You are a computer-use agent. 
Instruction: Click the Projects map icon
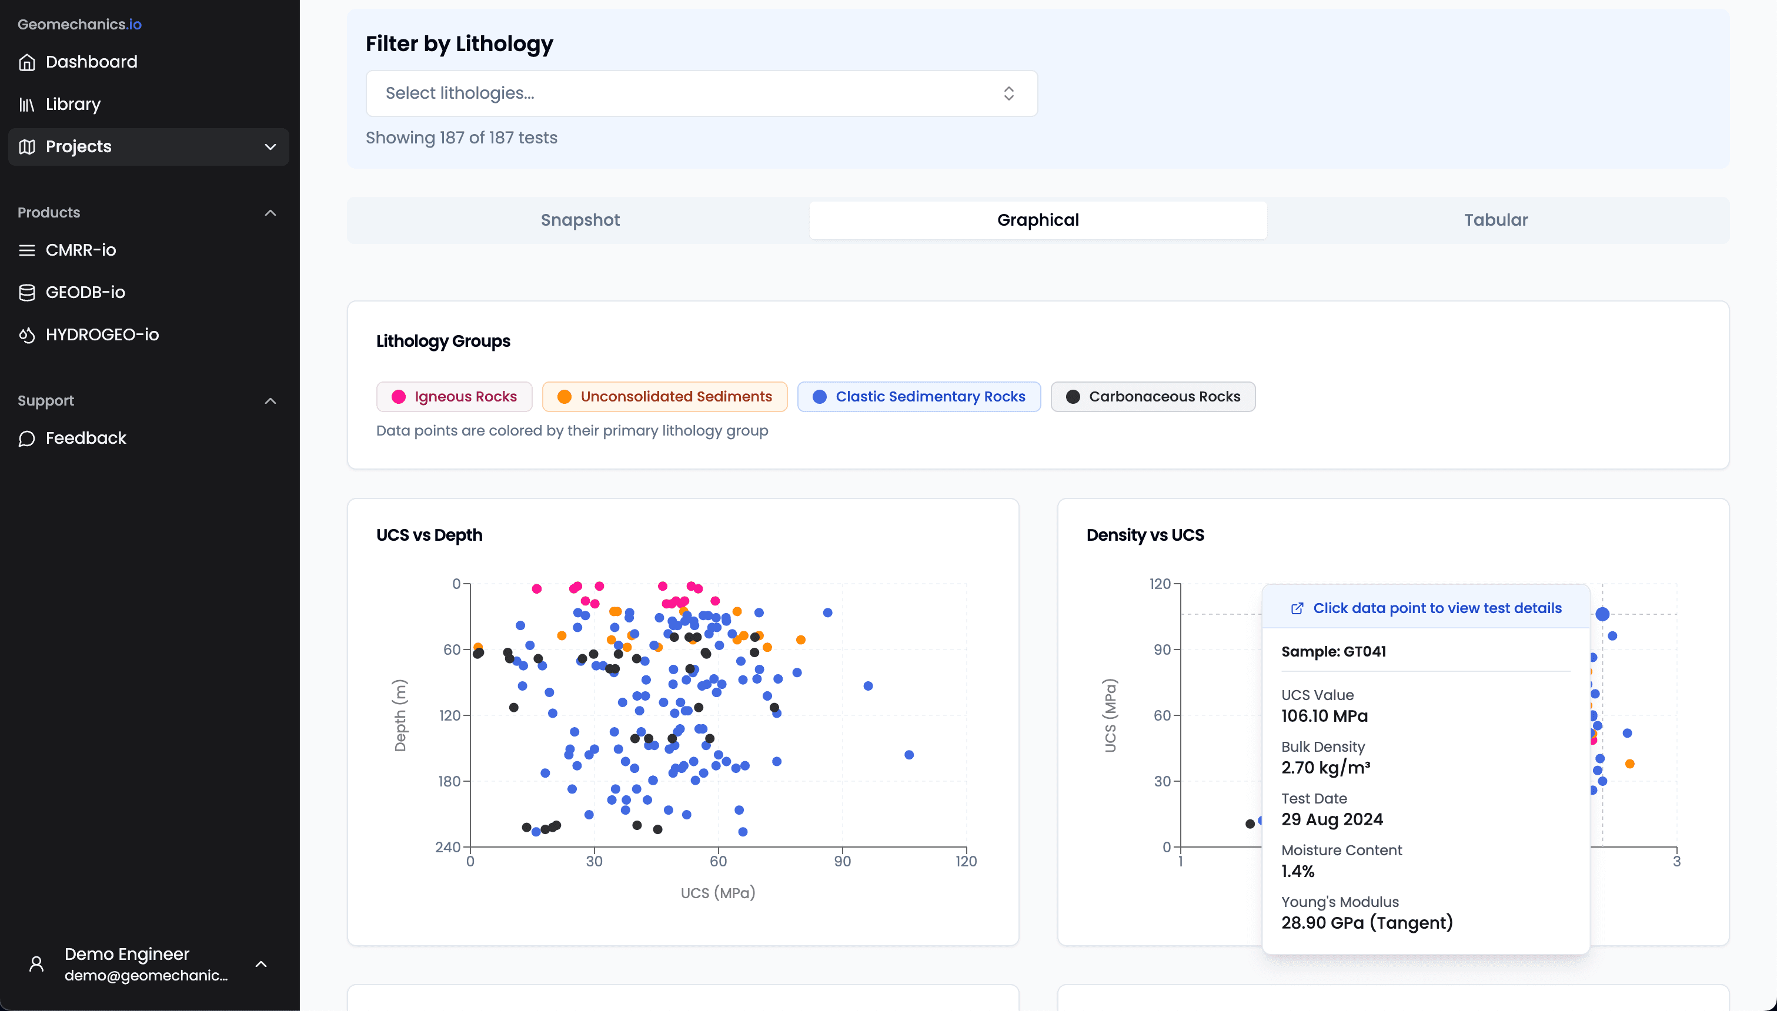point(27,146)
